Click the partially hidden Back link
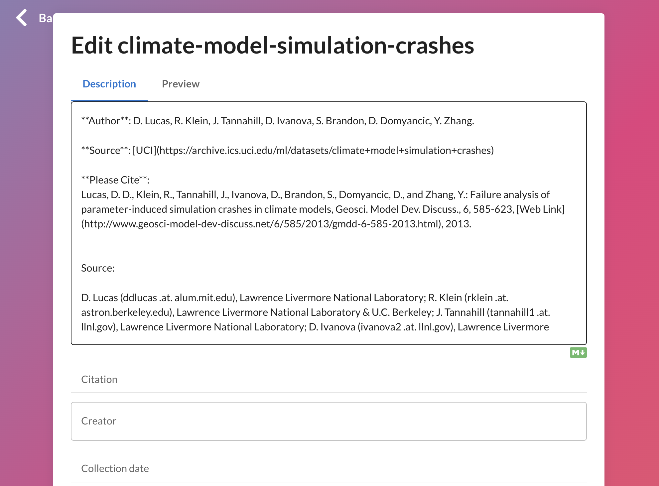Screen dimensions: 659x486 [46, 18]
